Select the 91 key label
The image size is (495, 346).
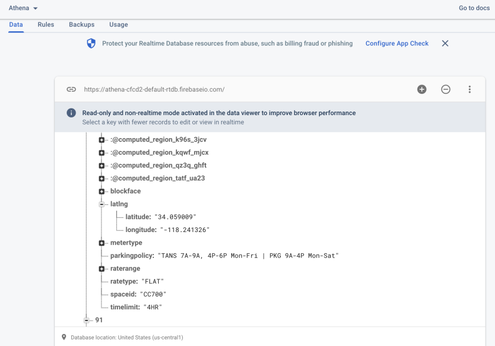click(x=99, y=320)
